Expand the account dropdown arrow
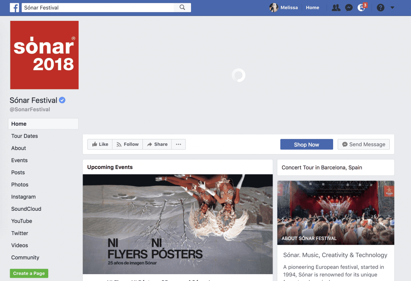 coord(392,8)
